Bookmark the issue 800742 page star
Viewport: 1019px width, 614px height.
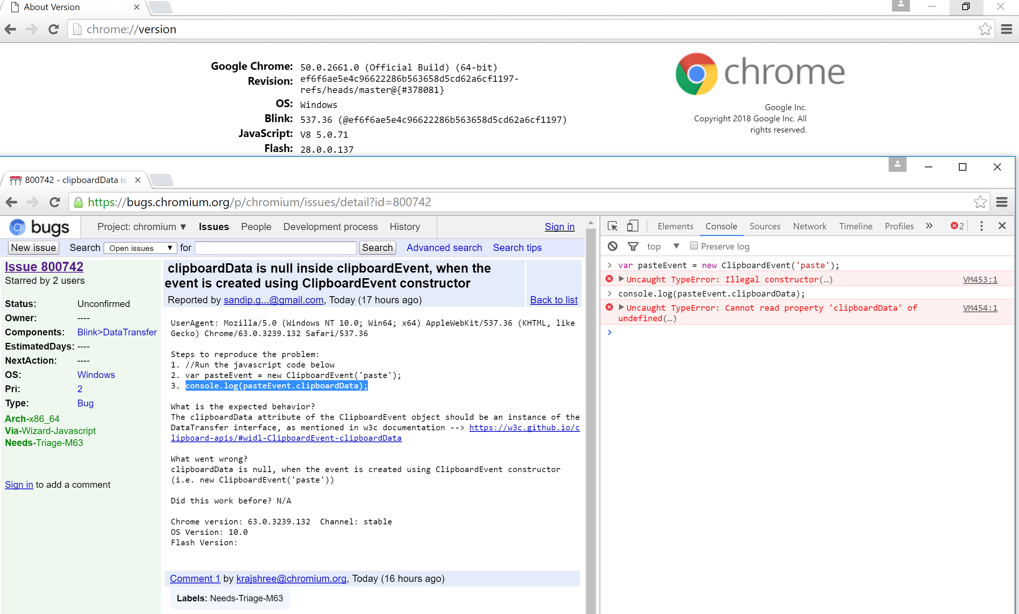[x=980, y=202]
